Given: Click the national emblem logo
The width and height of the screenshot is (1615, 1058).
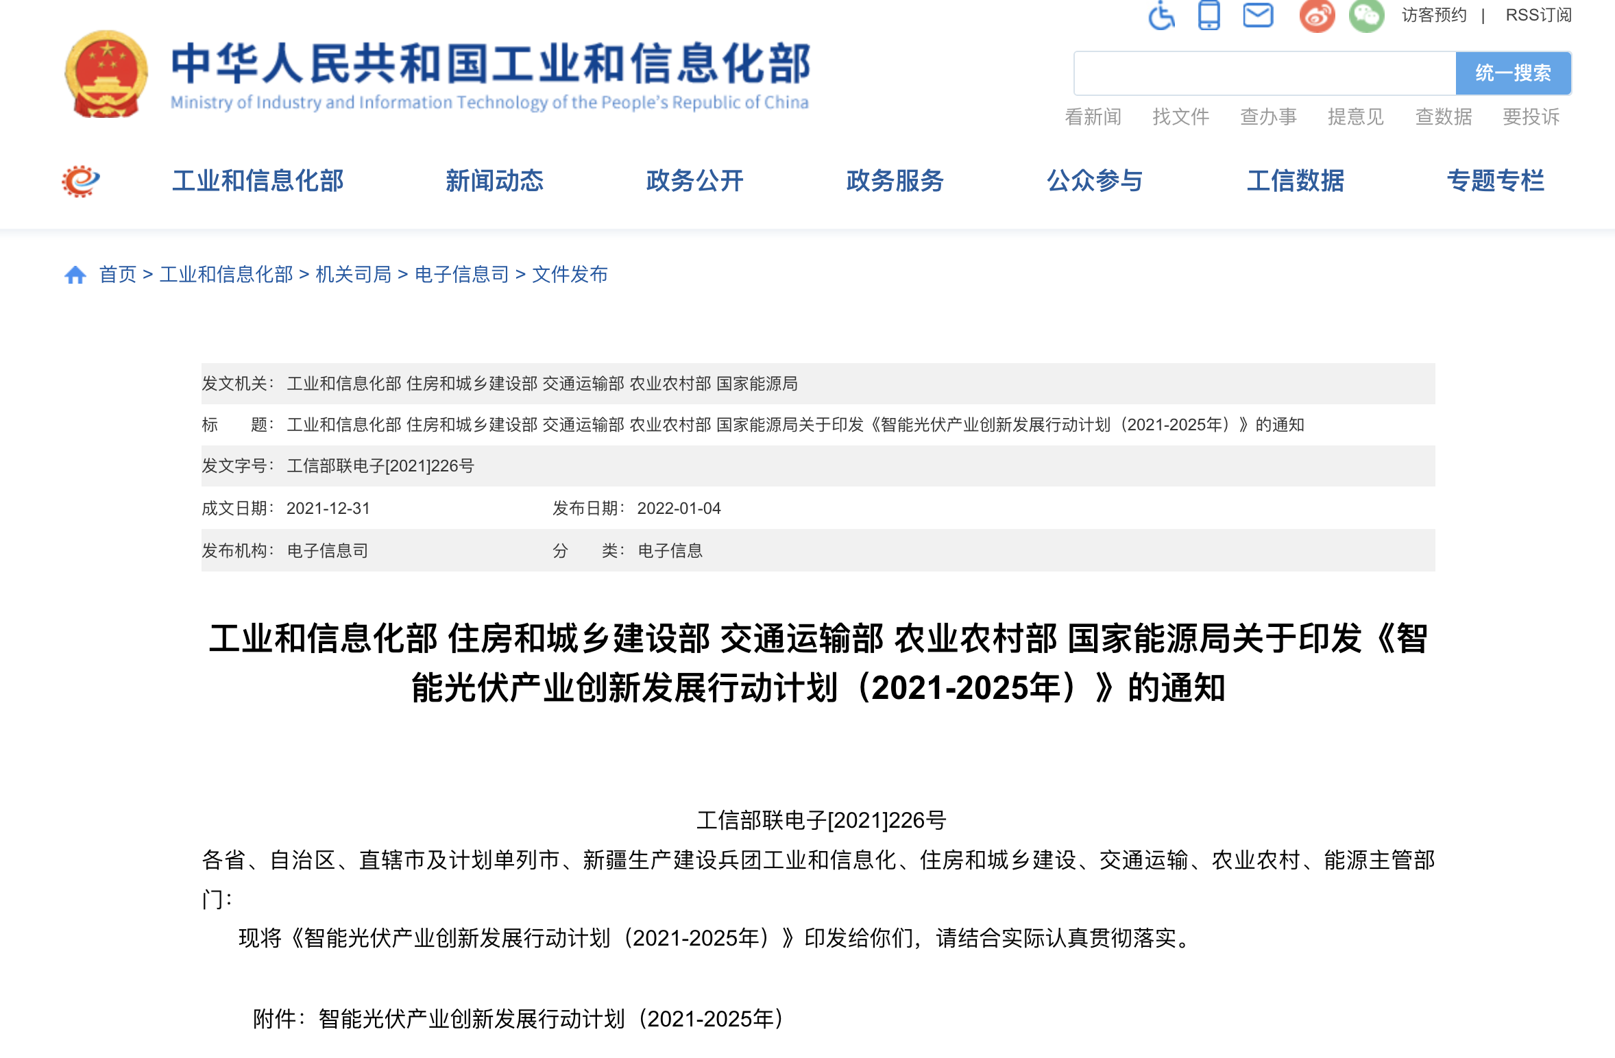Looking at the screenshot, I should click(x=106, y=74).
